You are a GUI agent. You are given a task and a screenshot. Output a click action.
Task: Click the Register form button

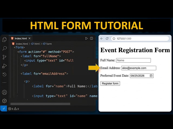point(110,83)
